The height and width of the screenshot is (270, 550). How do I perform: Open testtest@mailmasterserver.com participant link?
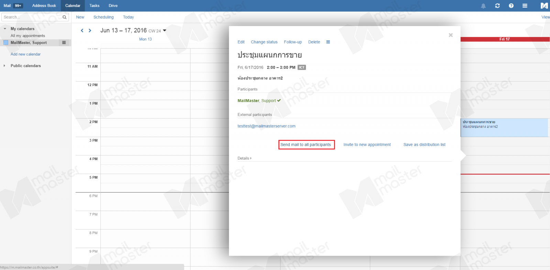coord(266,126)
